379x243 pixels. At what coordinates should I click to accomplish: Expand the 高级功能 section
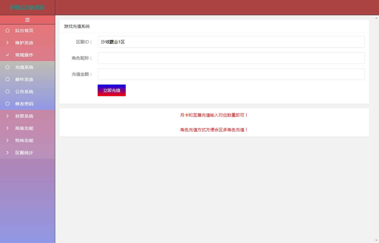tap(7, 128)
